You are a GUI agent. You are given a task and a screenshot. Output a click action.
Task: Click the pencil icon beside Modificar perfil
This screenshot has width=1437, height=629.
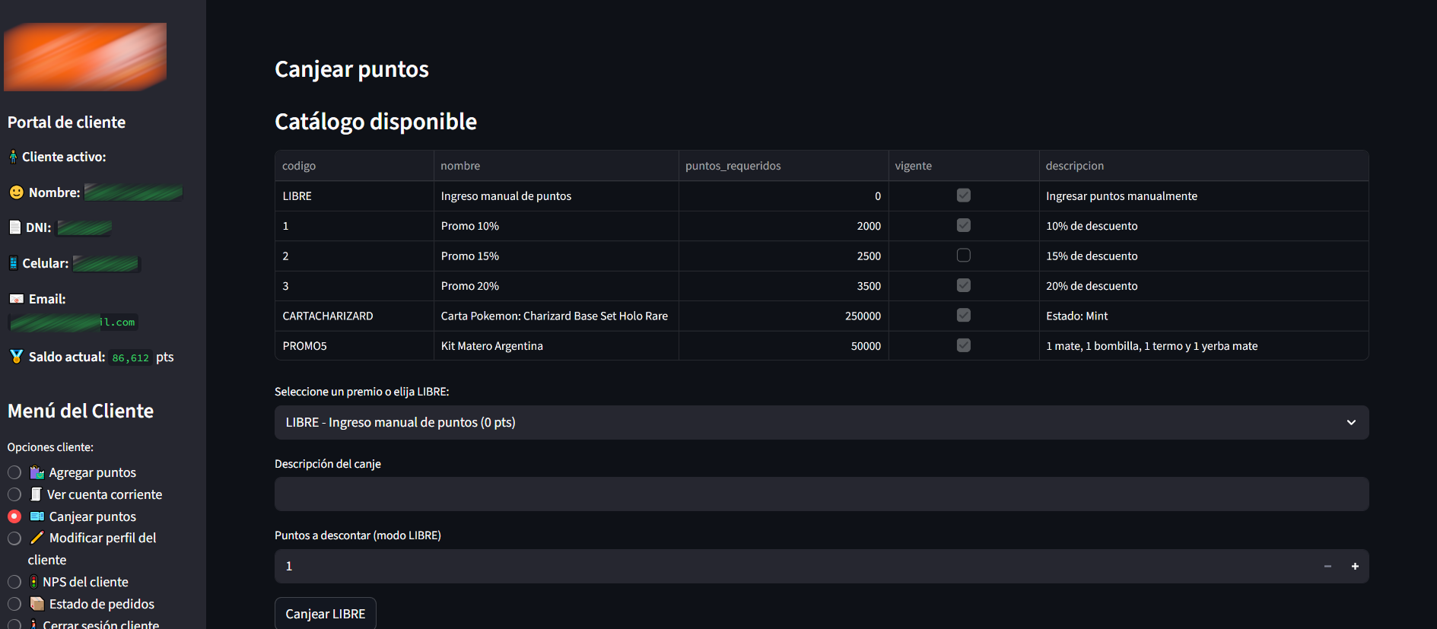37,538
